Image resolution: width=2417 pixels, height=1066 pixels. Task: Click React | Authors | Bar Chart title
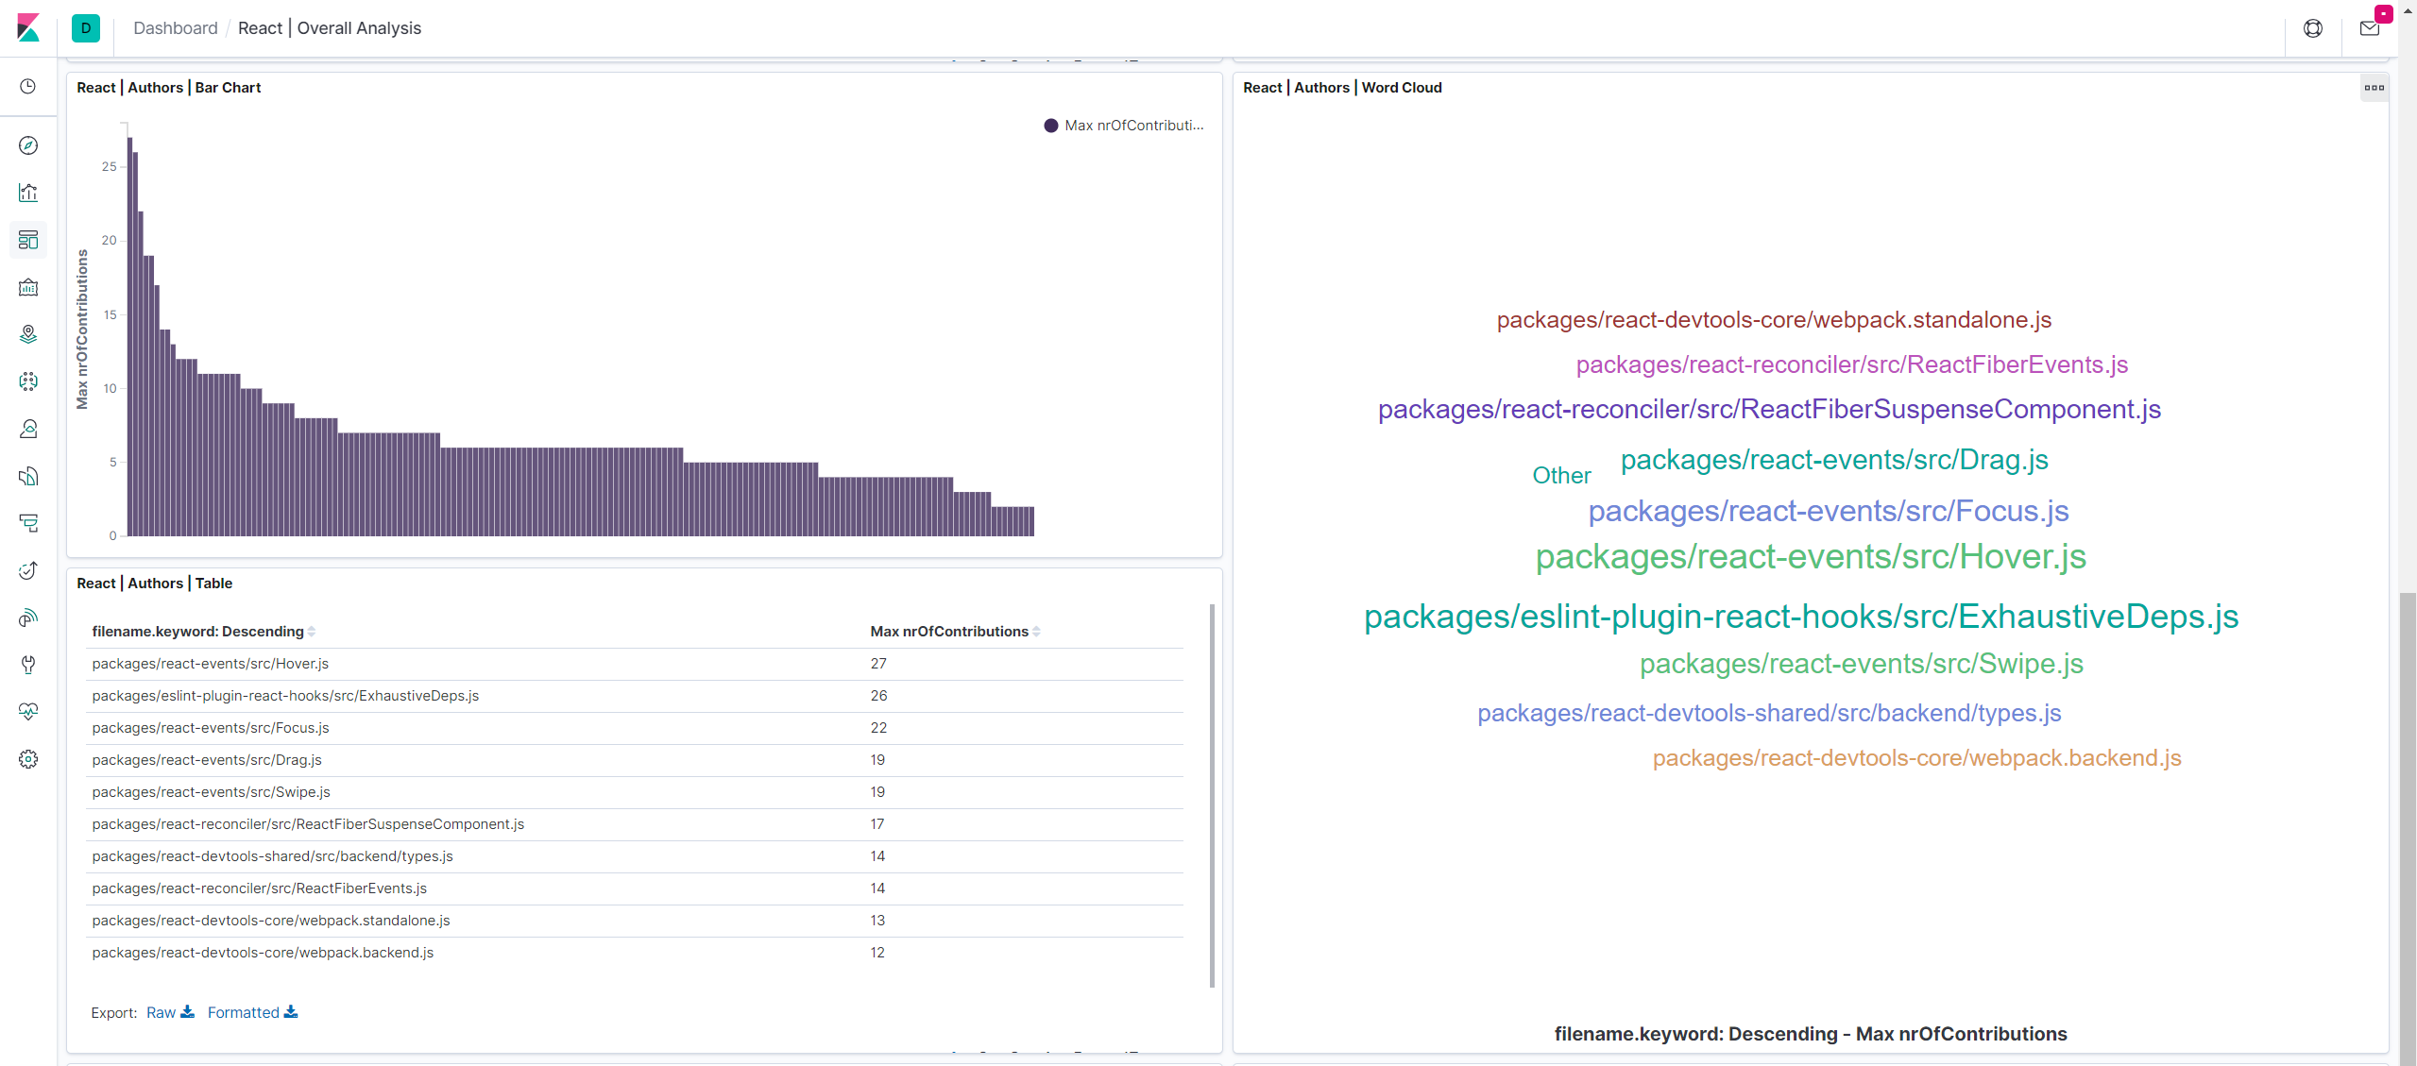[168, 88]
